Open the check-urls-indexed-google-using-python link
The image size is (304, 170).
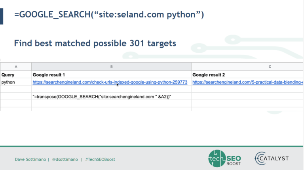point(110,82)
